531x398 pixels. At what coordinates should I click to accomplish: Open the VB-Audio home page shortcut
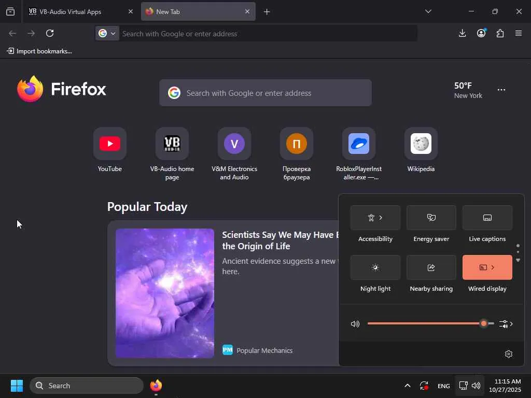point(172,144)
